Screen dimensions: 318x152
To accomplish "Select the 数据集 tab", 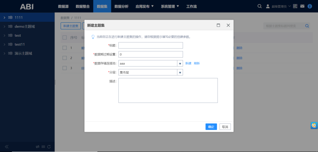I will point(102,6).
